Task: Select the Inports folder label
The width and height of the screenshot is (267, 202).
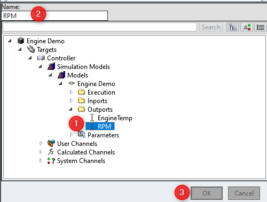Action: [97, 101]
